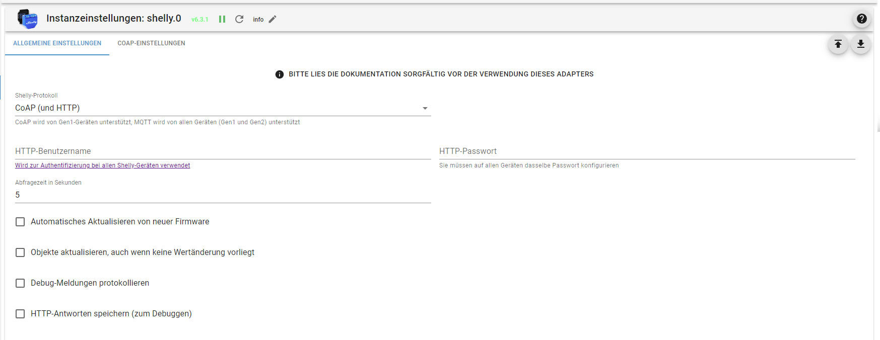This screenshot has height=340, width=880.
Task: Upload configuration with the up-arrow icon
Action: [x=838, y=44]
